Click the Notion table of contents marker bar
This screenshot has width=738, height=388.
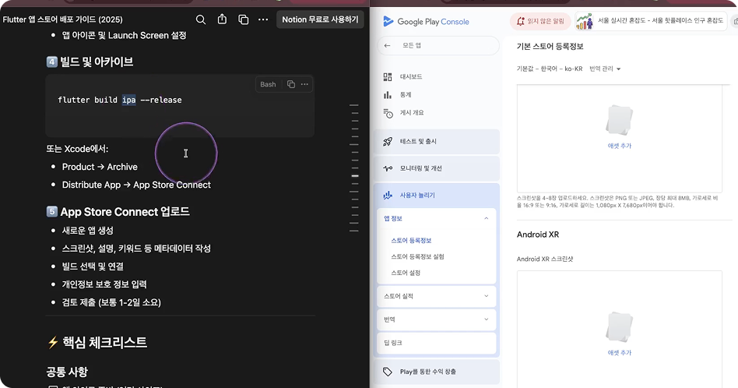(x=354, y=176)
